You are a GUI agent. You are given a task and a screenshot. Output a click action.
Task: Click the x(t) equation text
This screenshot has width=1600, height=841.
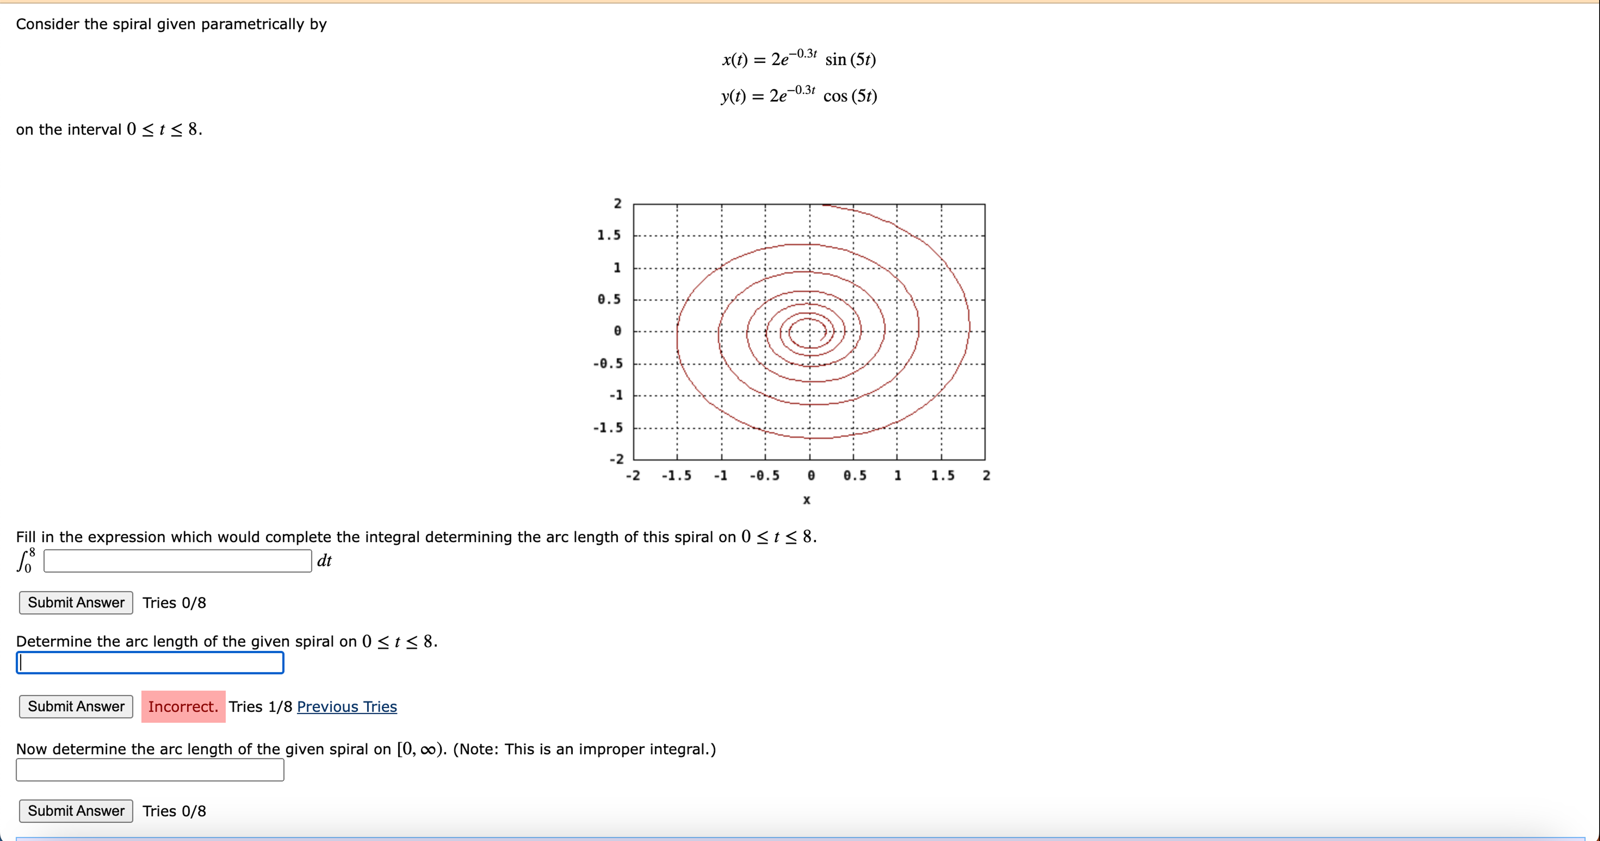(x=798, y=59)
